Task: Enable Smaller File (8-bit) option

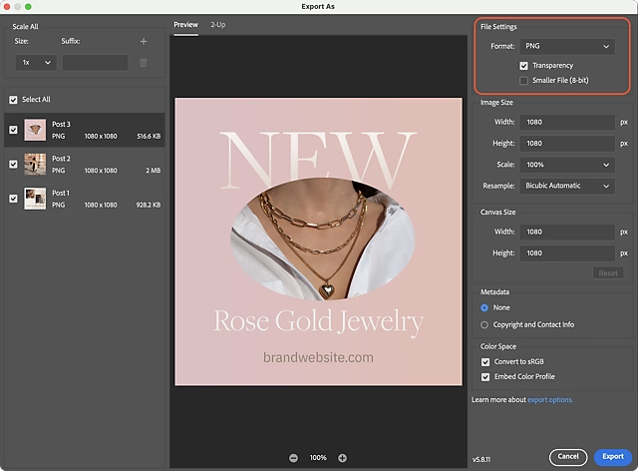Action: pos(524,80)
